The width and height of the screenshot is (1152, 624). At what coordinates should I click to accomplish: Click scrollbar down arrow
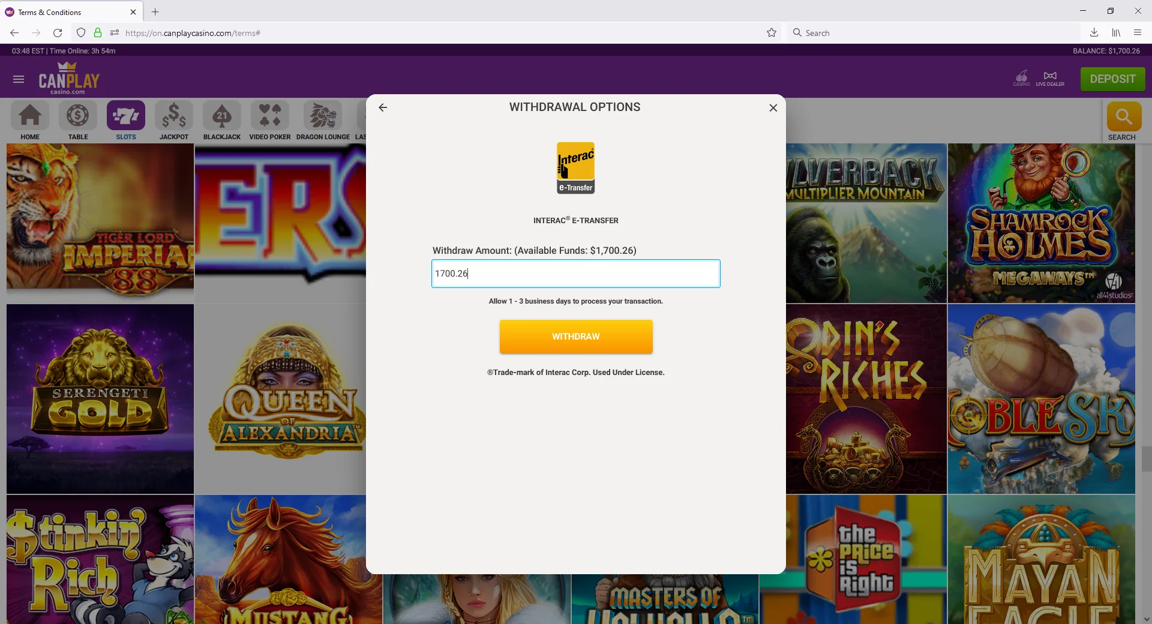pos(1147,619)
